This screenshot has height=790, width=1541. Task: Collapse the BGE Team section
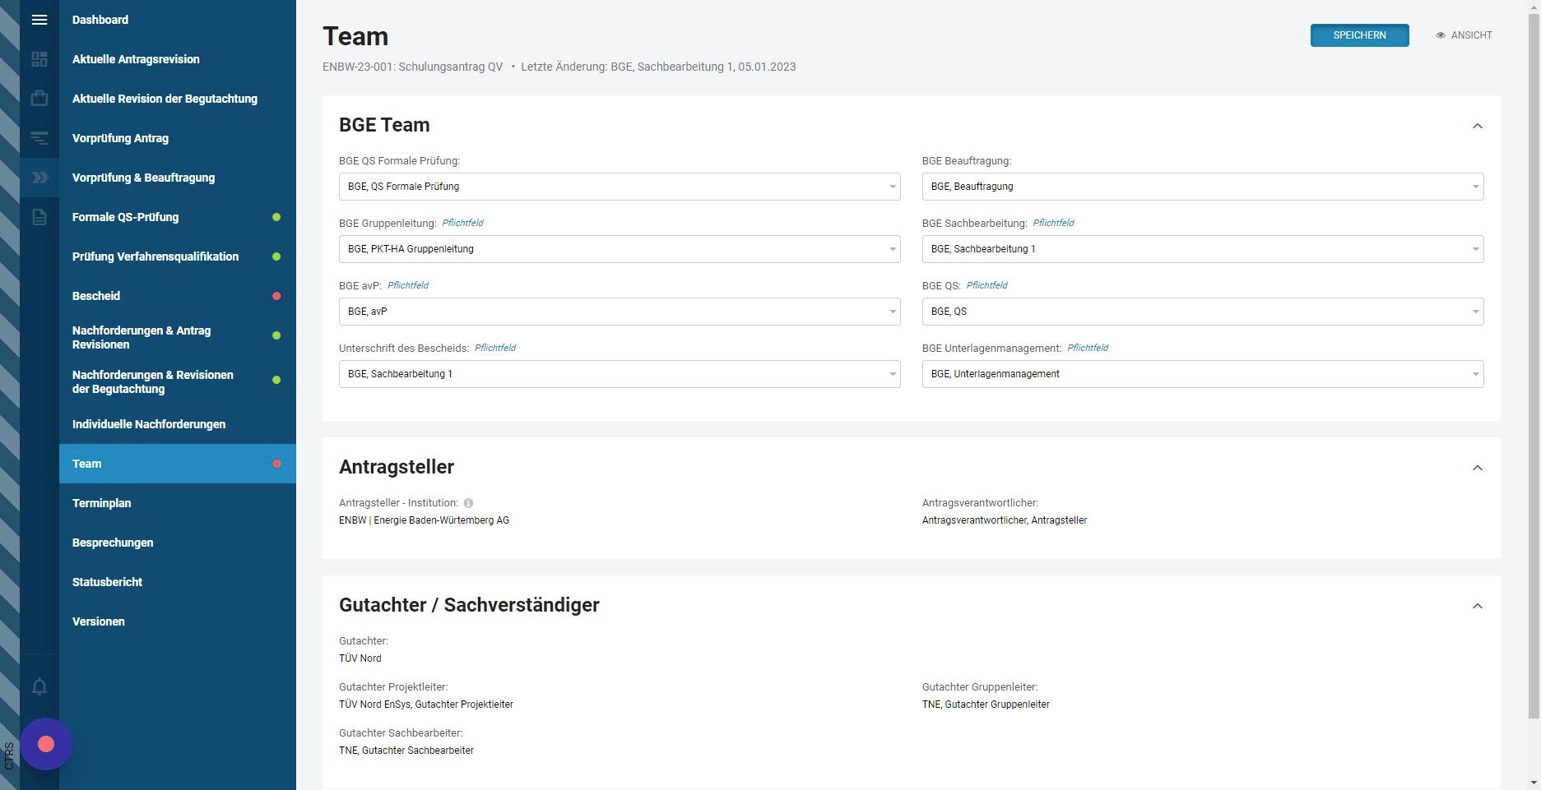[1478, 126]
